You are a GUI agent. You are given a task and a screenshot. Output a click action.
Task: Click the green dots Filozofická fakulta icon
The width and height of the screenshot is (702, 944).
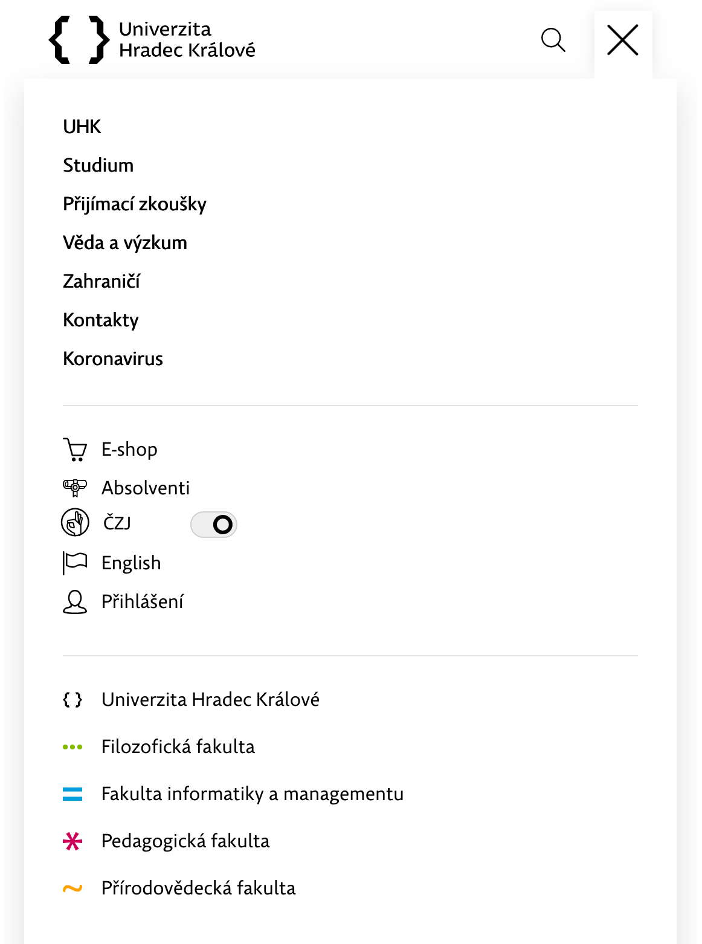pyautogui.click(x=72, y=747)
